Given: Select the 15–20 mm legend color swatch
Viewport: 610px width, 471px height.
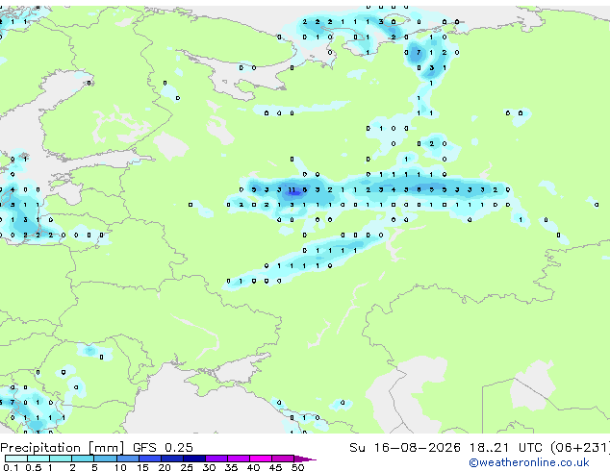Looking at the screenshot, I should [x=149, y=459].
